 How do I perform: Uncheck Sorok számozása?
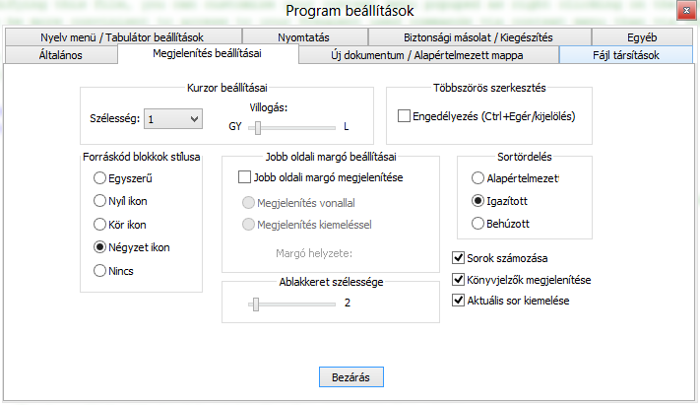458,258
